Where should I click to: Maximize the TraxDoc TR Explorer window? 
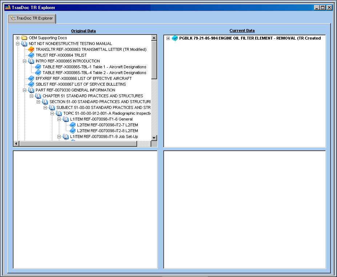(x=322, y=8)
